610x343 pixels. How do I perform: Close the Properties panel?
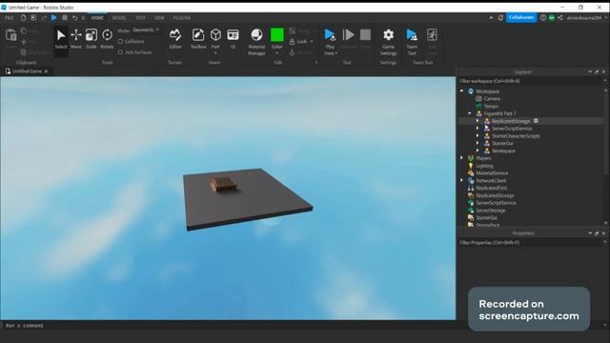(603, 233)
